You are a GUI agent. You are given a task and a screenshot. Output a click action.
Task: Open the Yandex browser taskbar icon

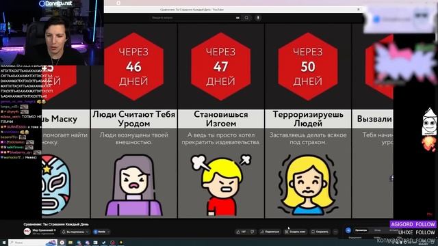pos(62,243)
